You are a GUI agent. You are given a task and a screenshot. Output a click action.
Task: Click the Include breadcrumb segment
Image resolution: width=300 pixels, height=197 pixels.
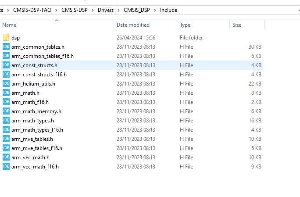(168, 10)
